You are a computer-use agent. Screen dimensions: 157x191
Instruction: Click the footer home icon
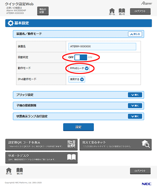point(9,171)
